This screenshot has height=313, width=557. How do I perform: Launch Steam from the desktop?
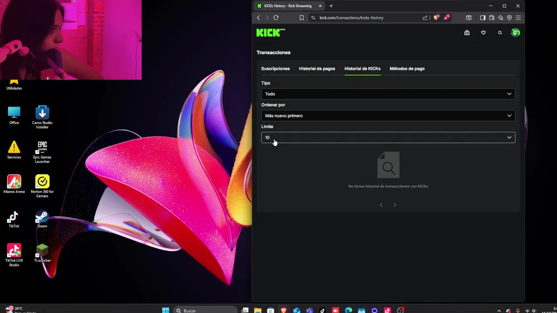pos(42,220)
